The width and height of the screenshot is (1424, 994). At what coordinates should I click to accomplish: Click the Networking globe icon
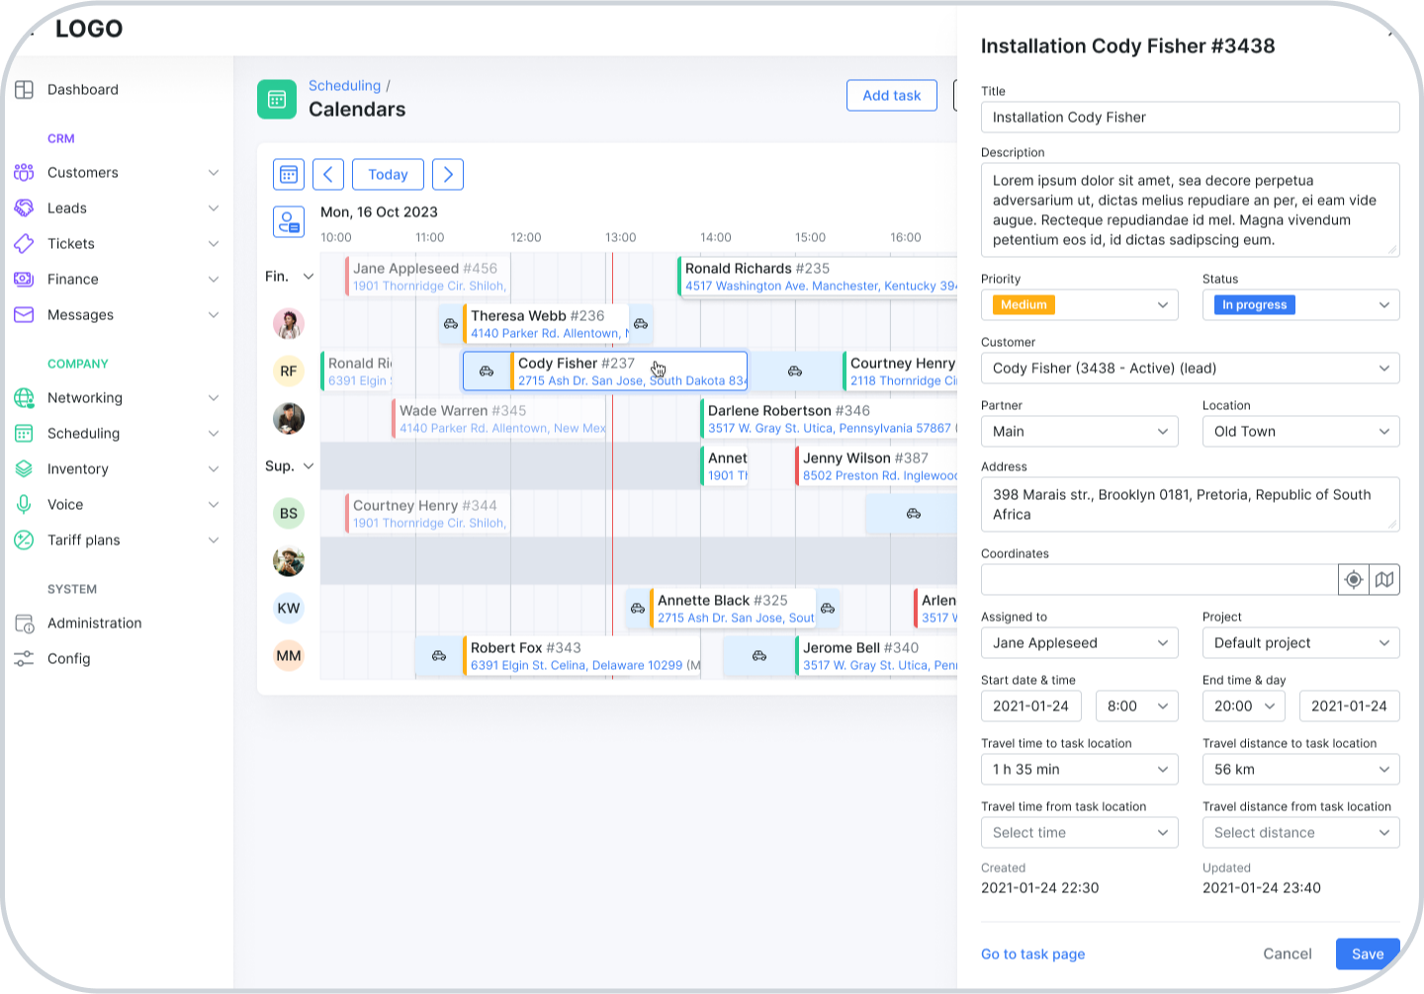(24, 397)
